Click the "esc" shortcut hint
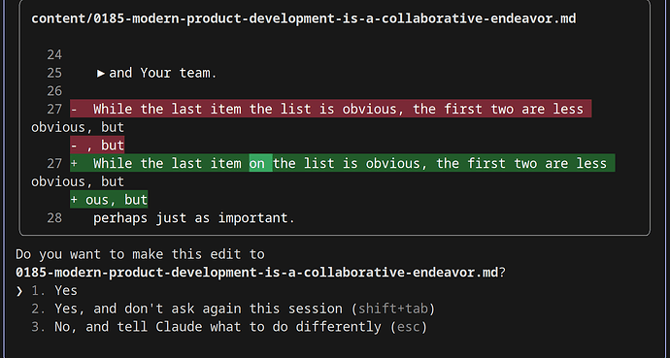Image resolution: width=670 pixels, height=358 pixels. (409, 327)
